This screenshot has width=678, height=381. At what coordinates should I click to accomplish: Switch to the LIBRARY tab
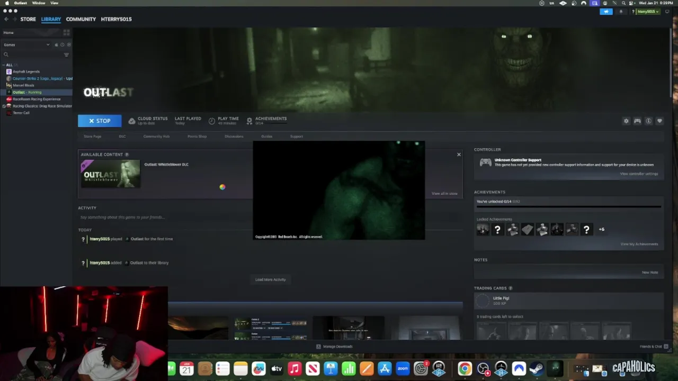[x=51, y=19]
